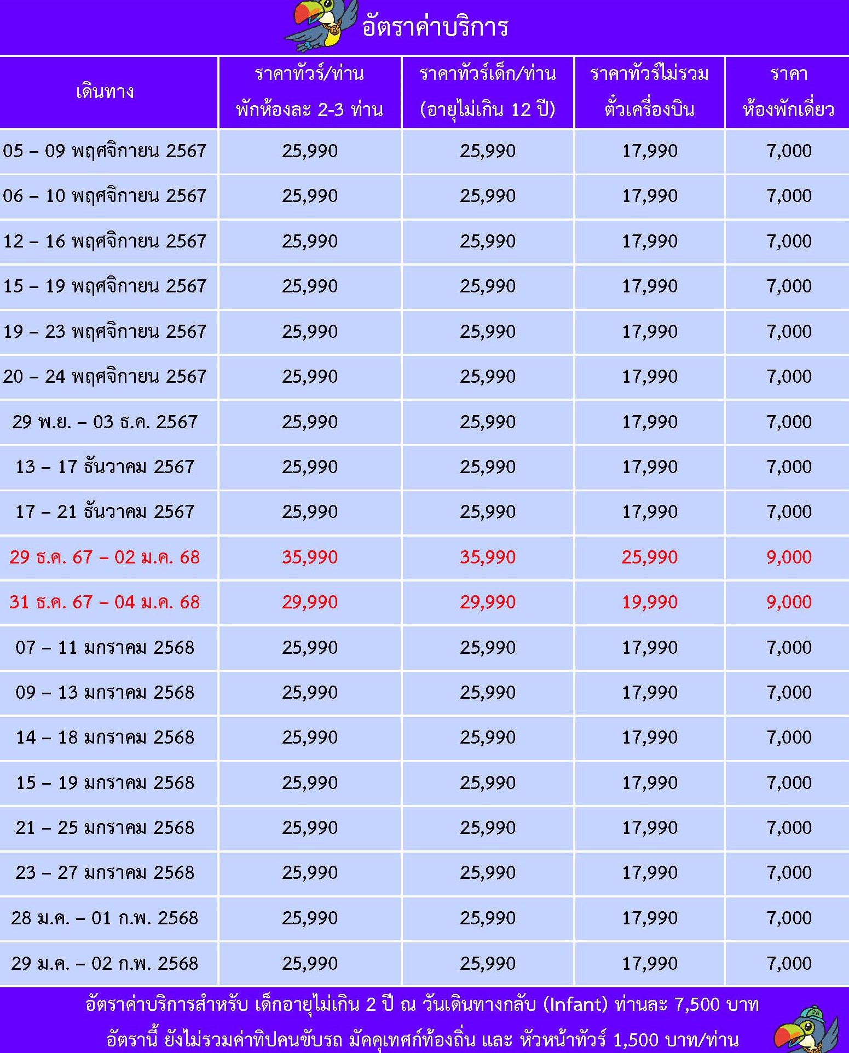Click 7,000 in 29 พ.ย. – 03 ธ.ค. row

pos(789,422)
